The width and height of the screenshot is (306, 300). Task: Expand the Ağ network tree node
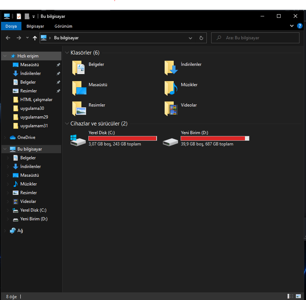click(x=5, y=231)
